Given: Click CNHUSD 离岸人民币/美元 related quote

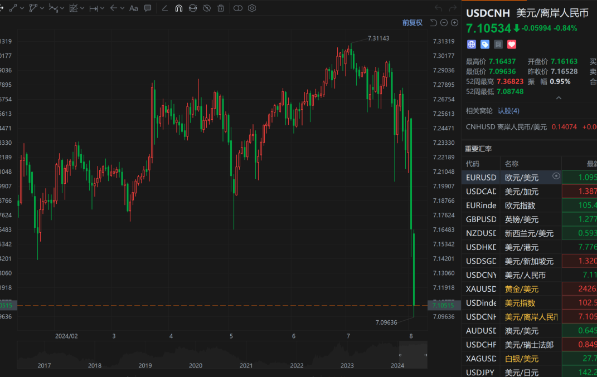Looking at the screenshot, I should coord(507,127).
